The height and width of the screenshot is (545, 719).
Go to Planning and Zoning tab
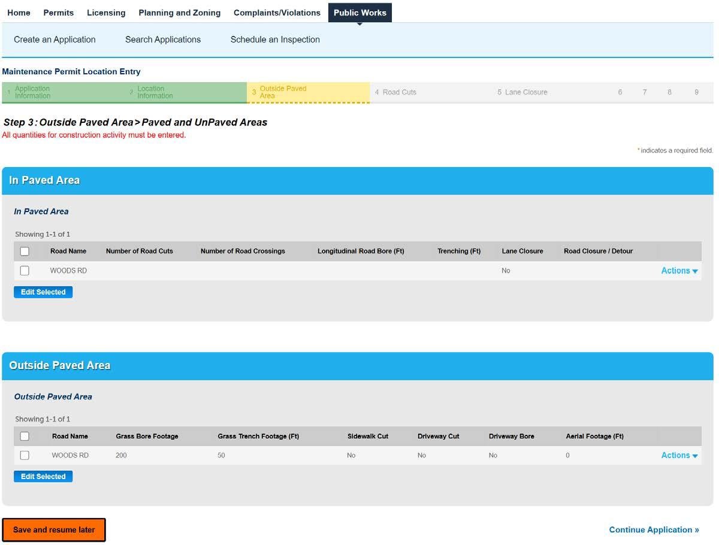(x=179, y=13)
